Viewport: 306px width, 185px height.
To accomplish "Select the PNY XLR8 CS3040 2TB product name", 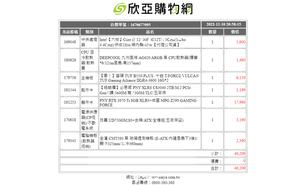I will [x=145, y=90].
